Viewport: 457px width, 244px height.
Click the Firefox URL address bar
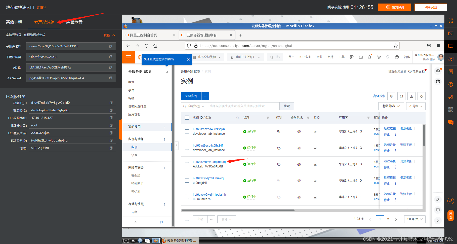(x=292, y=46)
